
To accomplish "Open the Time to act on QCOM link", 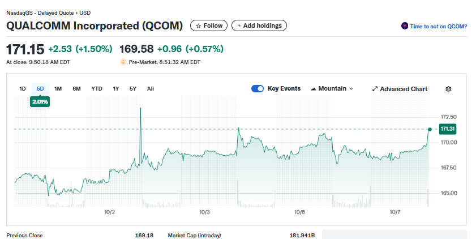I will click(439, 26).
